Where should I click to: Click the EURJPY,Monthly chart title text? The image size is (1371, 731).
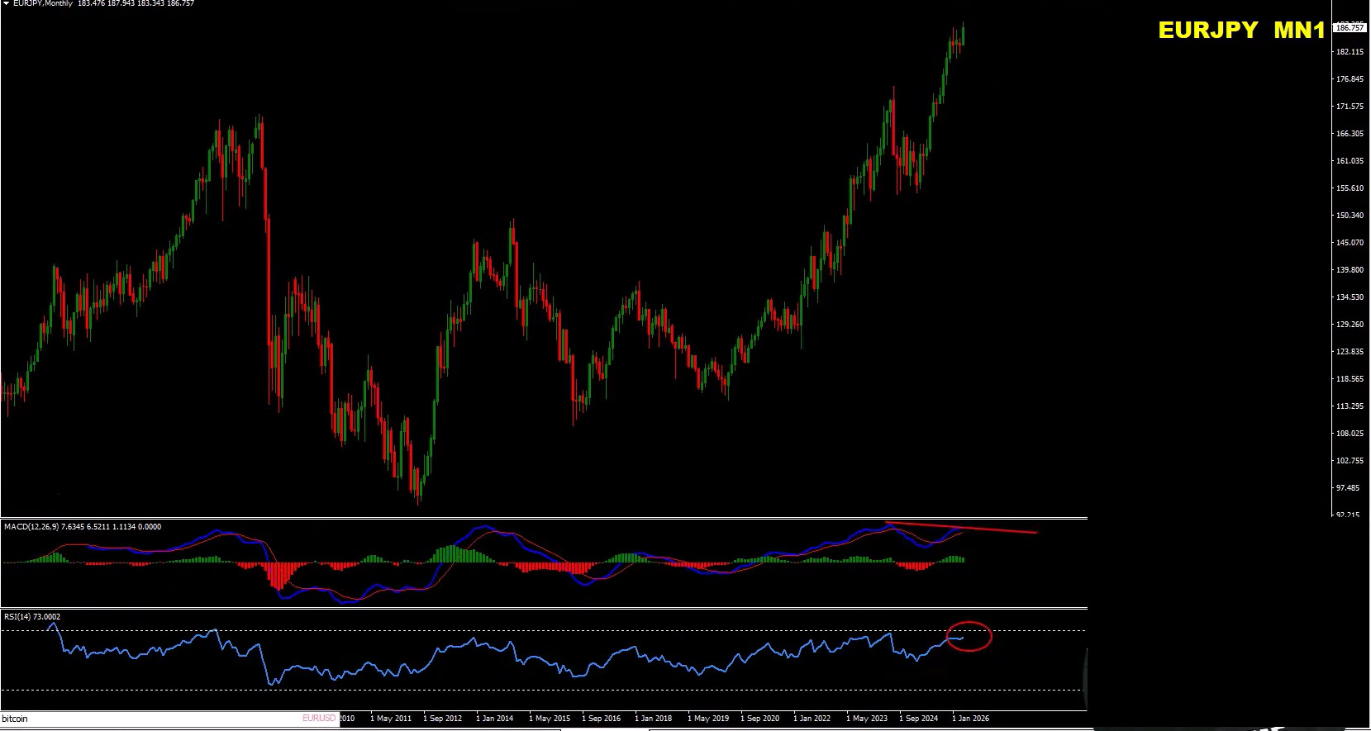pos(43,4)
